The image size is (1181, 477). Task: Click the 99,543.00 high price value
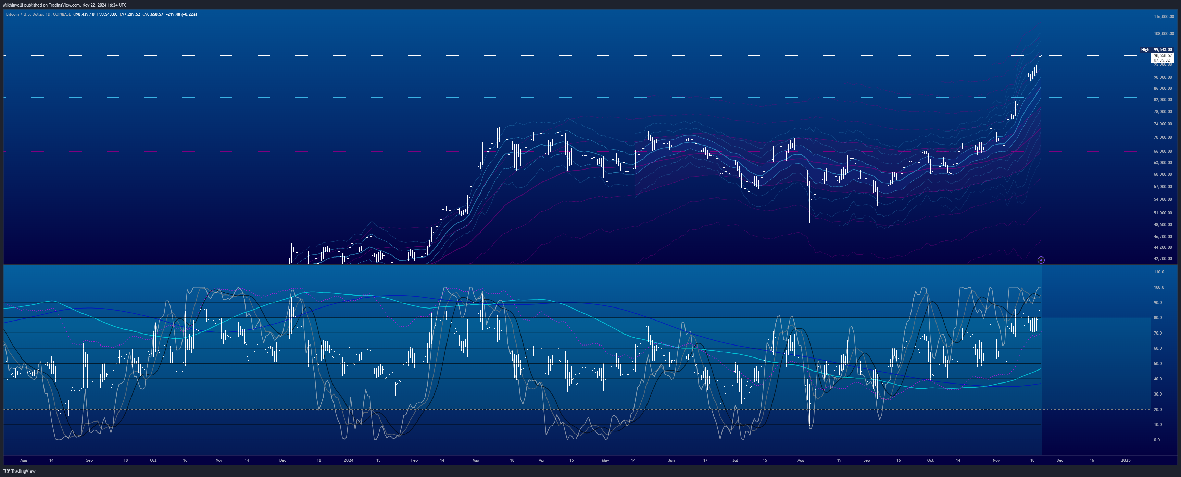click(1163, 50)
